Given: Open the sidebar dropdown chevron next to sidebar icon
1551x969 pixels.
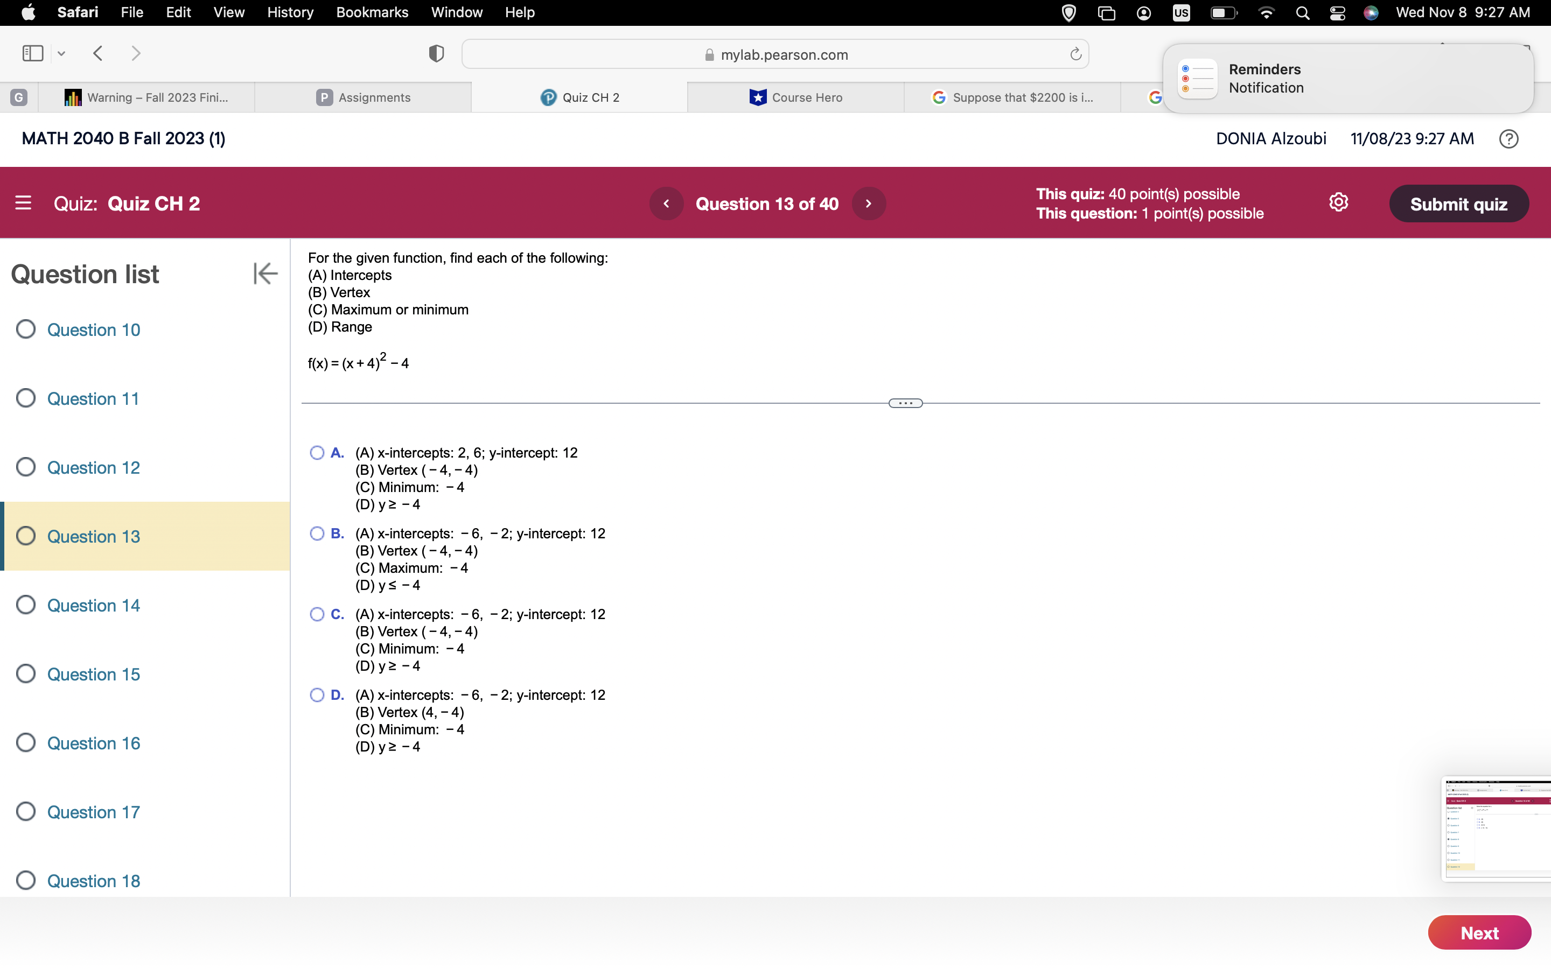Looking at the screenshot, I should (61, 54).
